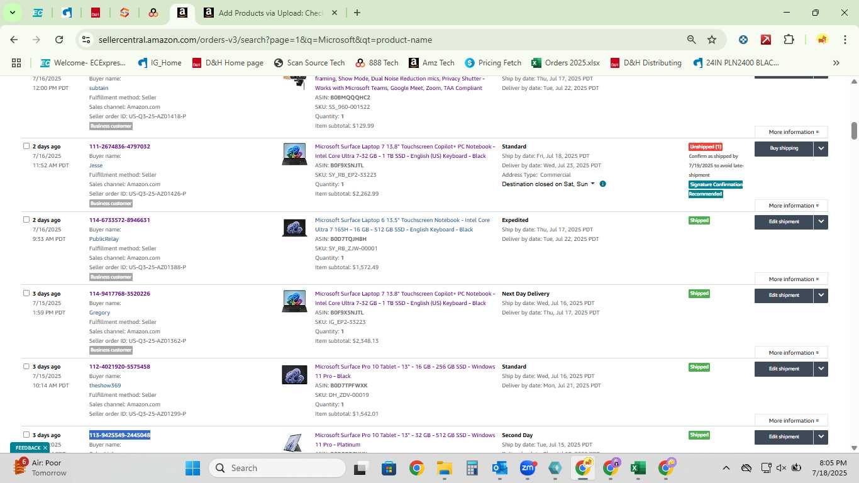The image size is (859, 483).
Task: Expand More information for Jesse's order
Action: point(791,206)
